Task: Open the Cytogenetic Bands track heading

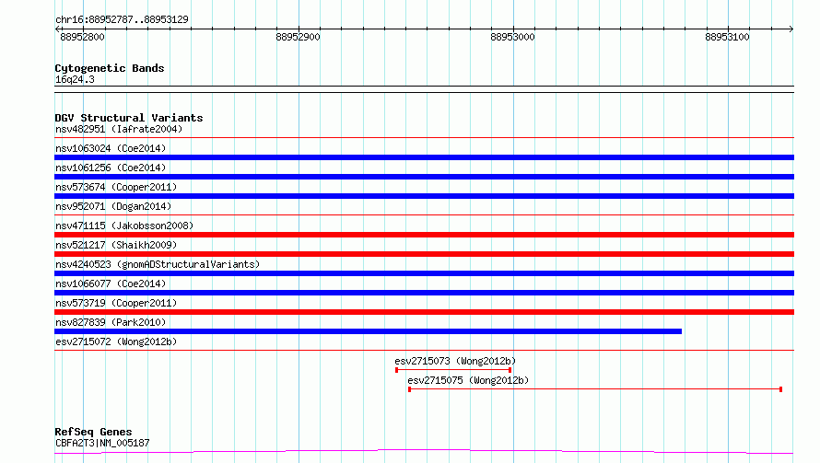Action: tap(110, 68)
